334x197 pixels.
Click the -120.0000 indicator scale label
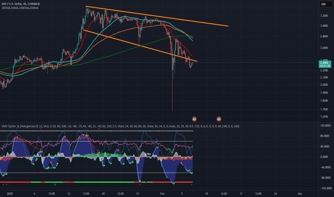tap(325, 188)
